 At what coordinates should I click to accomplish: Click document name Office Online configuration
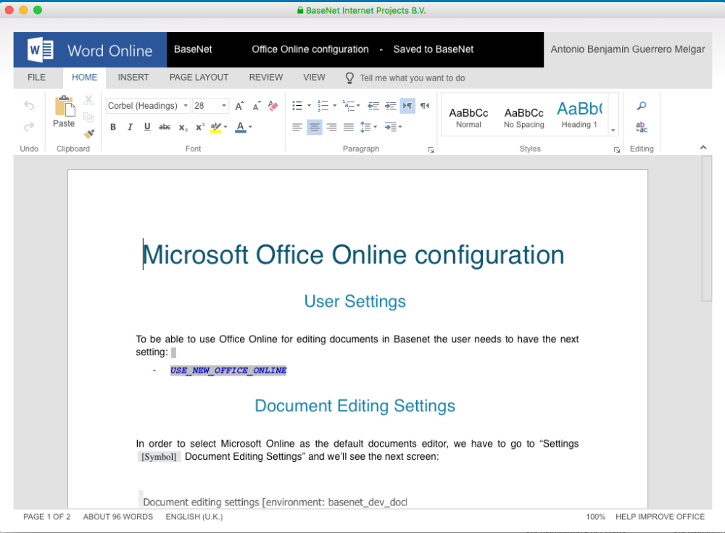310,49
